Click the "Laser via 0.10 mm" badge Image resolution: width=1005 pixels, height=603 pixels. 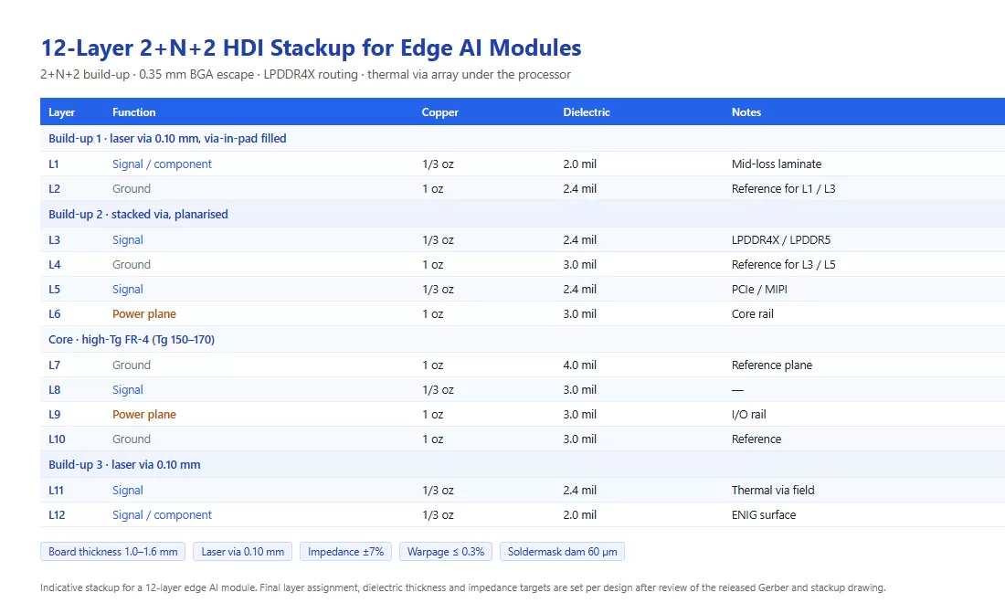tap(243, 552)
